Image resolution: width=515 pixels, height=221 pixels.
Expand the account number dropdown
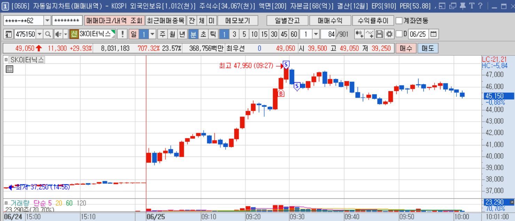[x=47, y=21]
